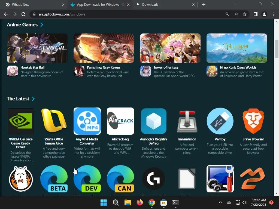Screen dimensions: 279x209
Task: Click Tower of Fantasy small avatar icon
Action: click(145, 71)
